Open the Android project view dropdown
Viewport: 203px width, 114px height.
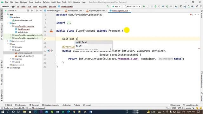[10, 10]
